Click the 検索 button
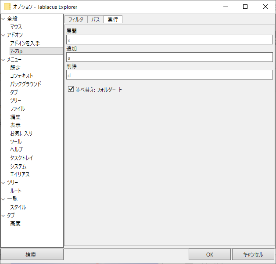 pyautogui.click(x=32, y=254)
